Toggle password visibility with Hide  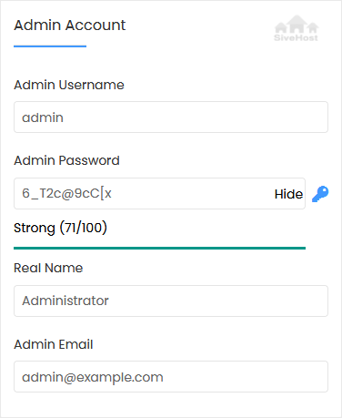[x=288, y=194]
